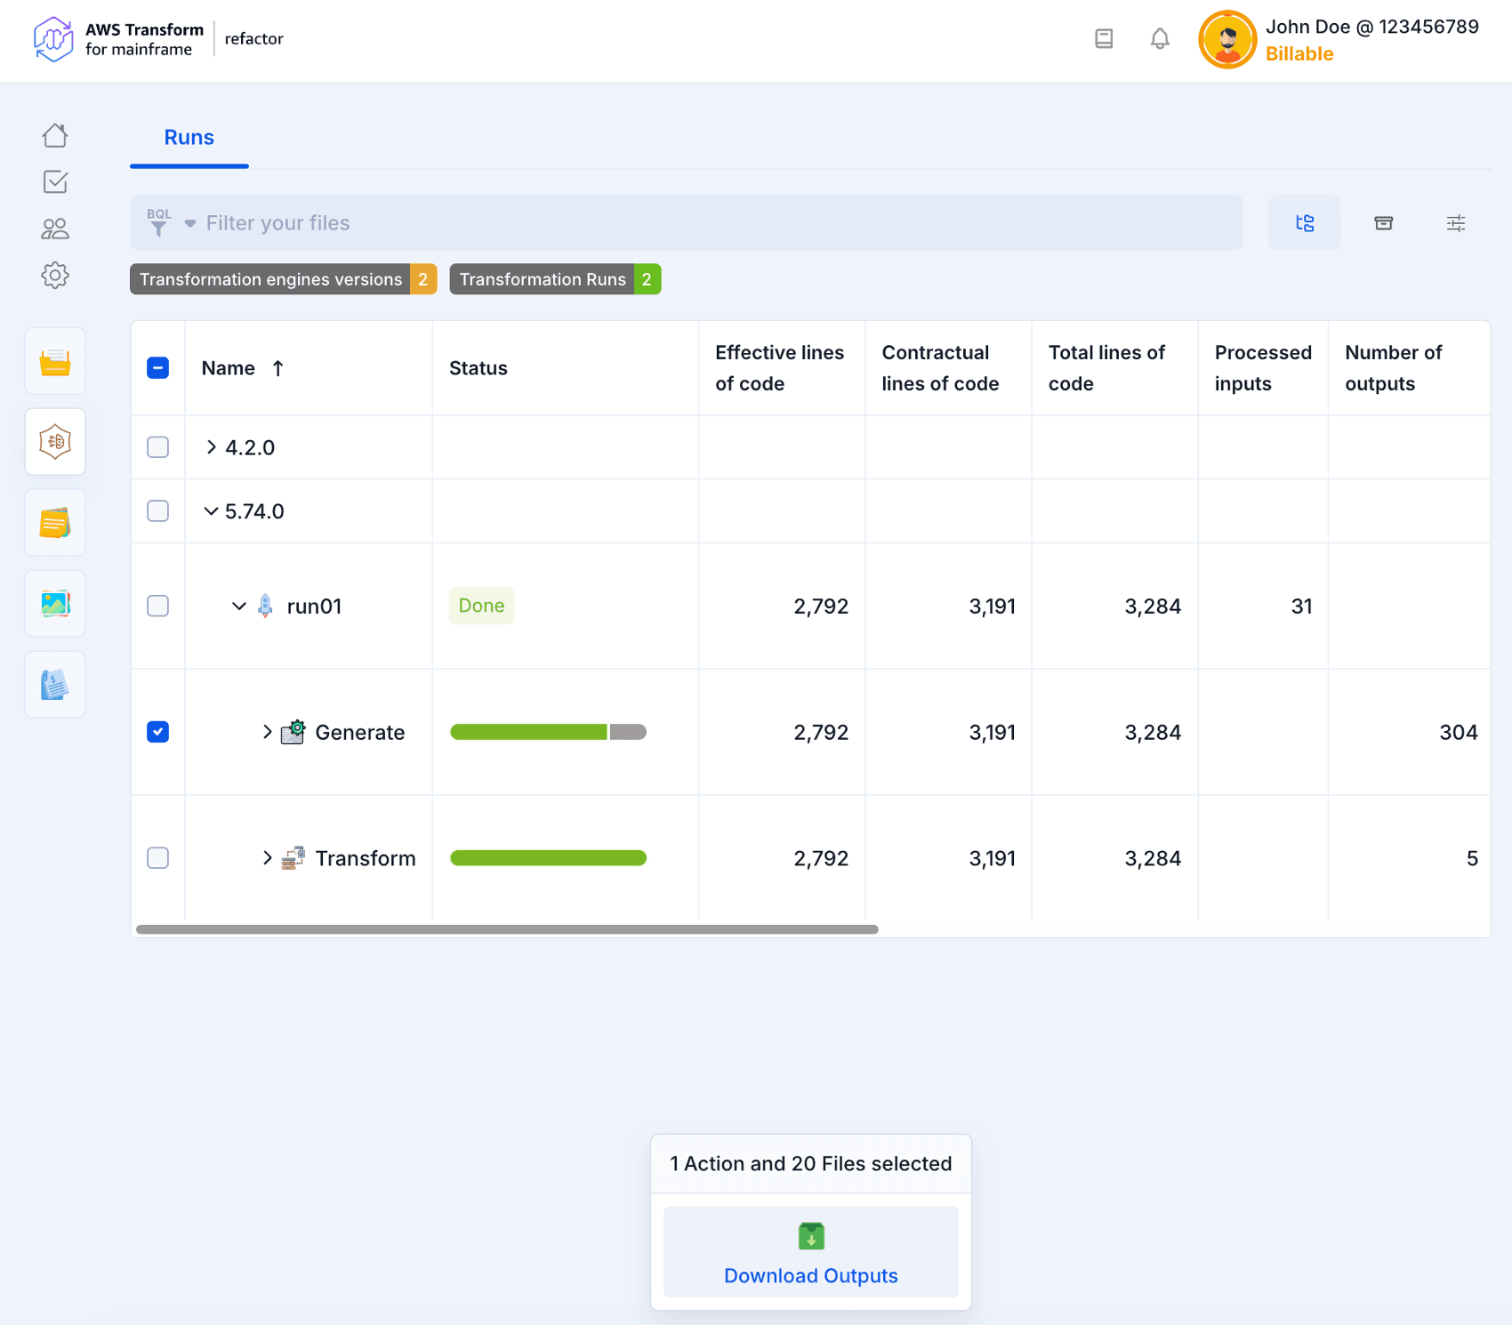The width and height of the screenshot is (1512, 1325).
Task: Select the run01 row checkbox
Action: click(x=157, y=606)
